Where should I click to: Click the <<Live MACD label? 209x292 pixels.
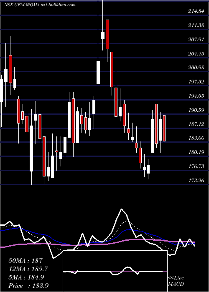click(176, 281)
